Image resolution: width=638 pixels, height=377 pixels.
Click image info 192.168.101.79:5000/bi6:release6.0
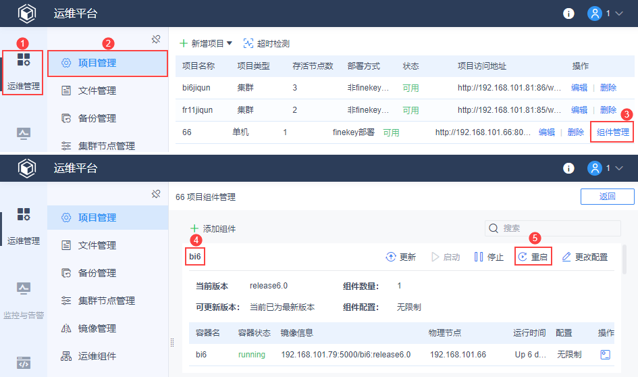pyautogui.click(x=346, y=355)
